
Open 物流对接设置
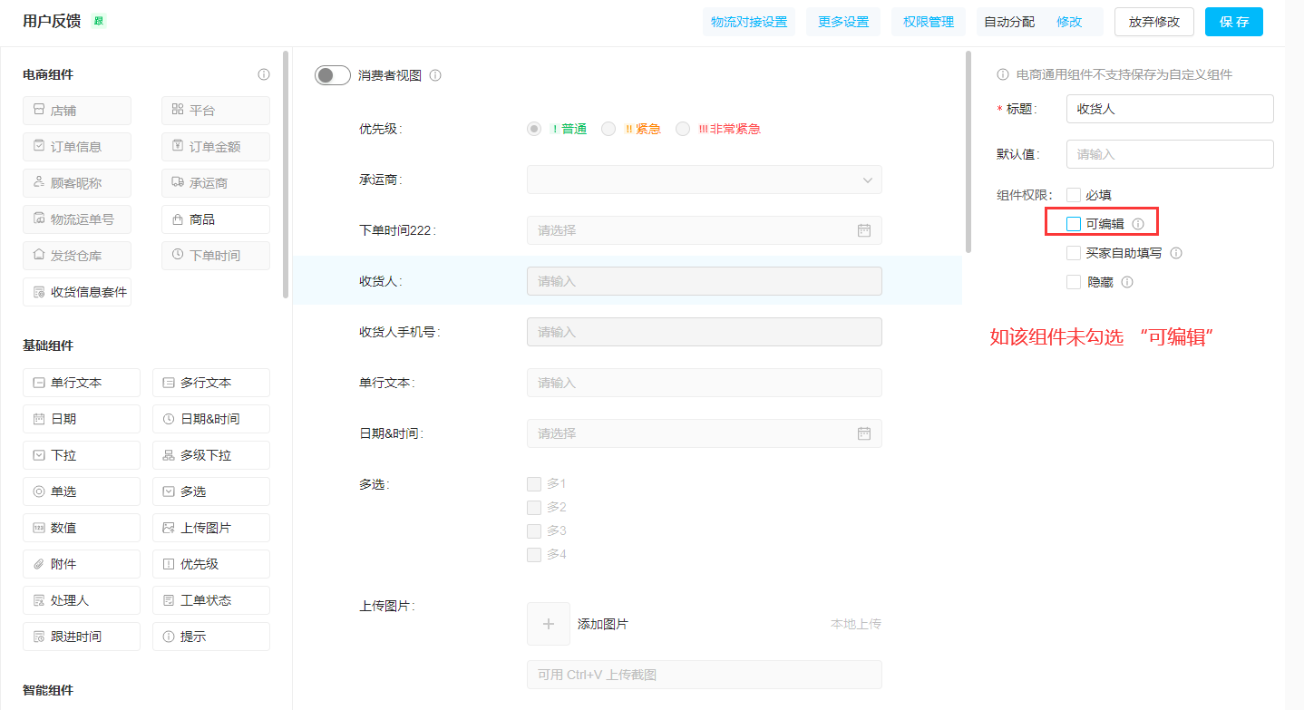[x=749, y=22]
